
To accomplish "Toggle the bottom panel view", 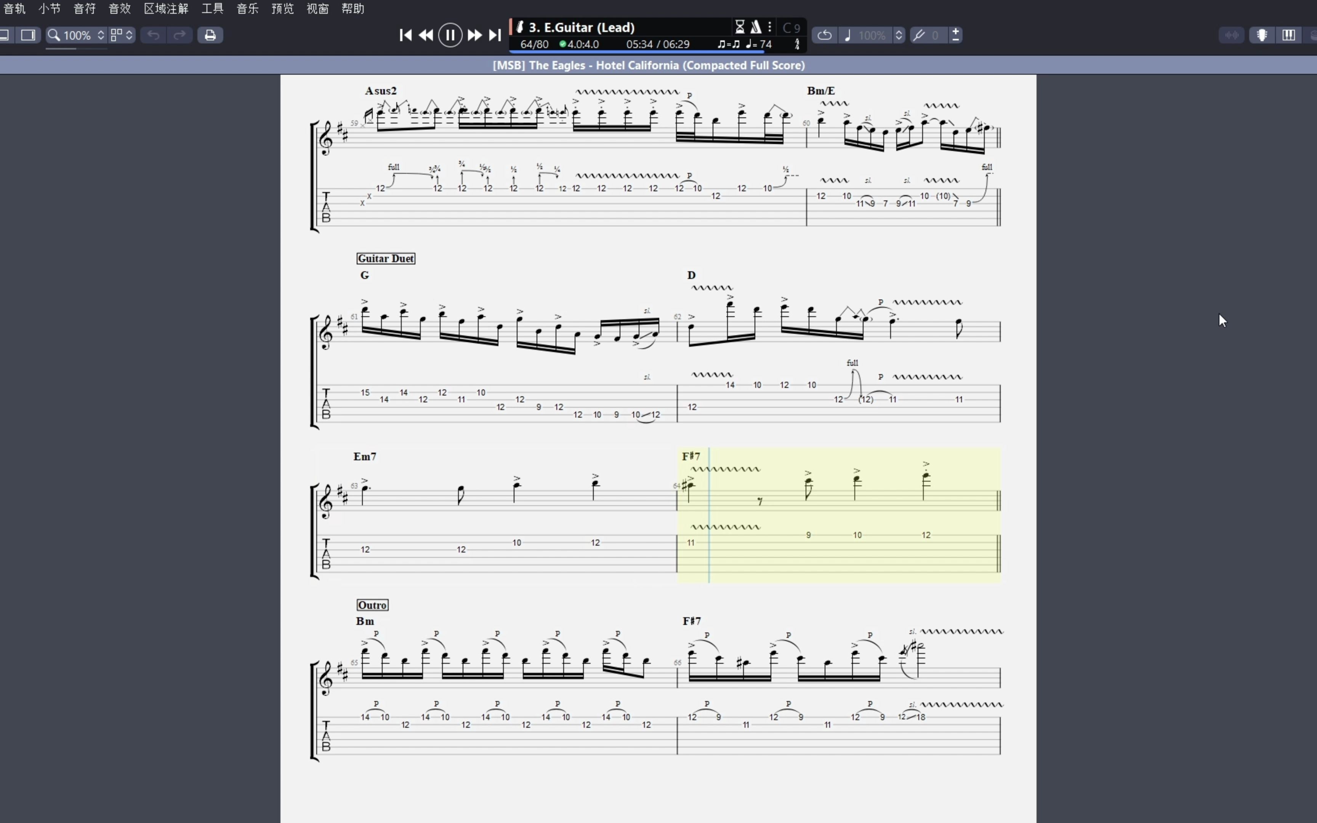I will [5, 35].
